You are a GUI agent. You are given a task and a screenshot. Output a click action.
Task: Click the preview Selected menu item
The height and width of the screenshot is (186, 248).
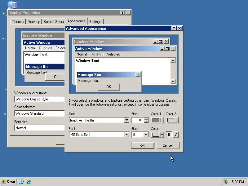tap(113, 54)
